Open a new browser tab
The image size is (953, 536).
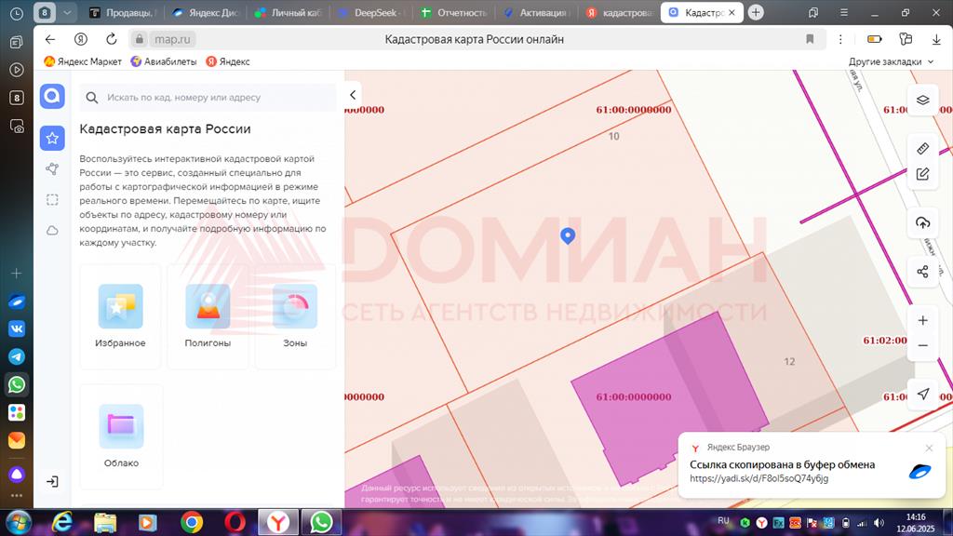click(756, 12)
